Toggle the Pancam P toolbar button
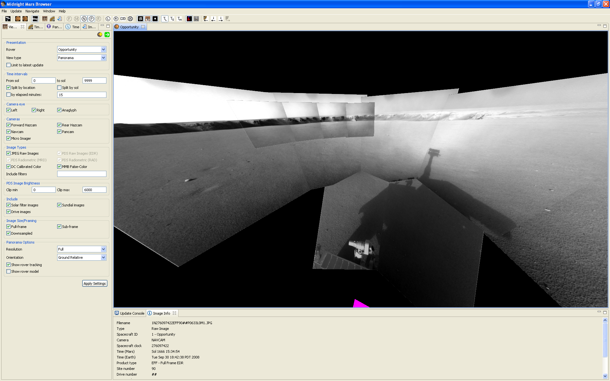Screen dimensions: 610x381 point(91,19)
